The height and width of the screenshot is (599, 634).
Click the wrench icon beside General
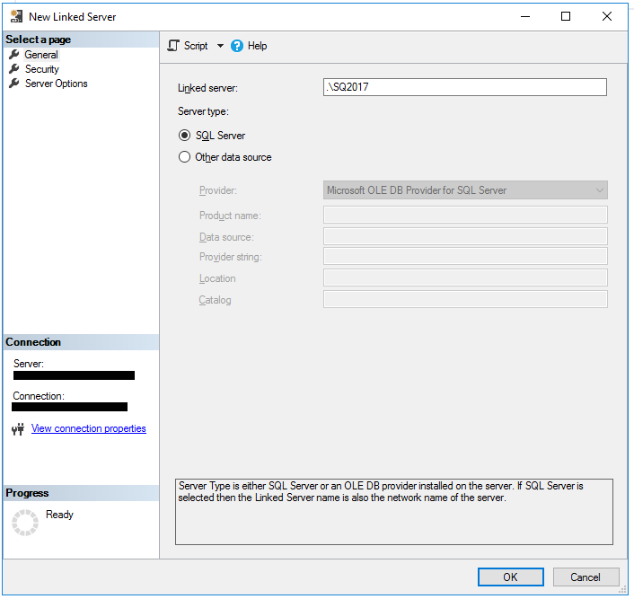coord(14,55)
